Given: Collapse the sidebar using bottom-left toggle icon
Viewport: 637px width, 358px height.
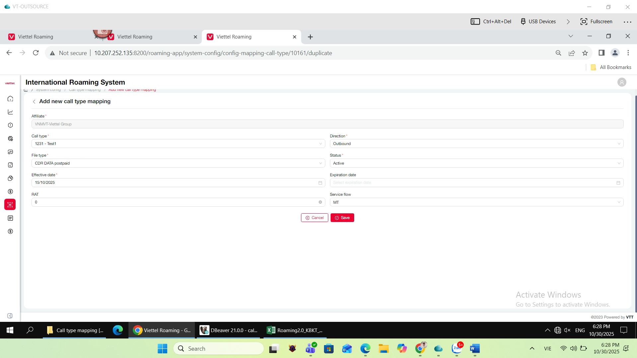Looking at the screenshot, I should pos(10,316).
